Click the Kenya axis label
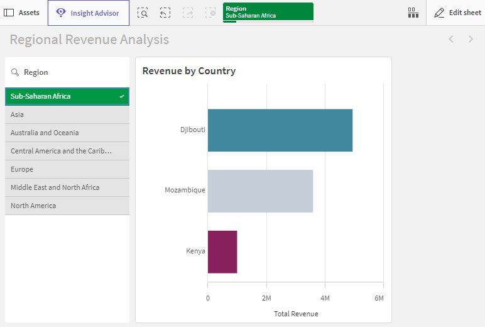This screenshot has height=327, width=485. point(195,251)
